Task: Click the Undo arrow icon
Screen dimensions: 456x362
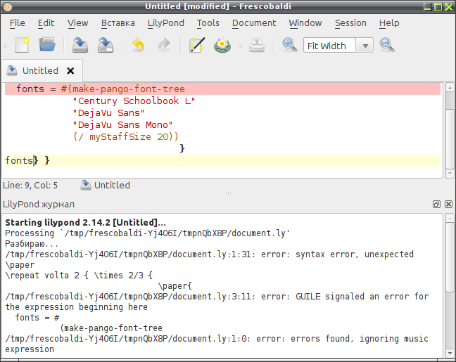Action: point(138,45)
